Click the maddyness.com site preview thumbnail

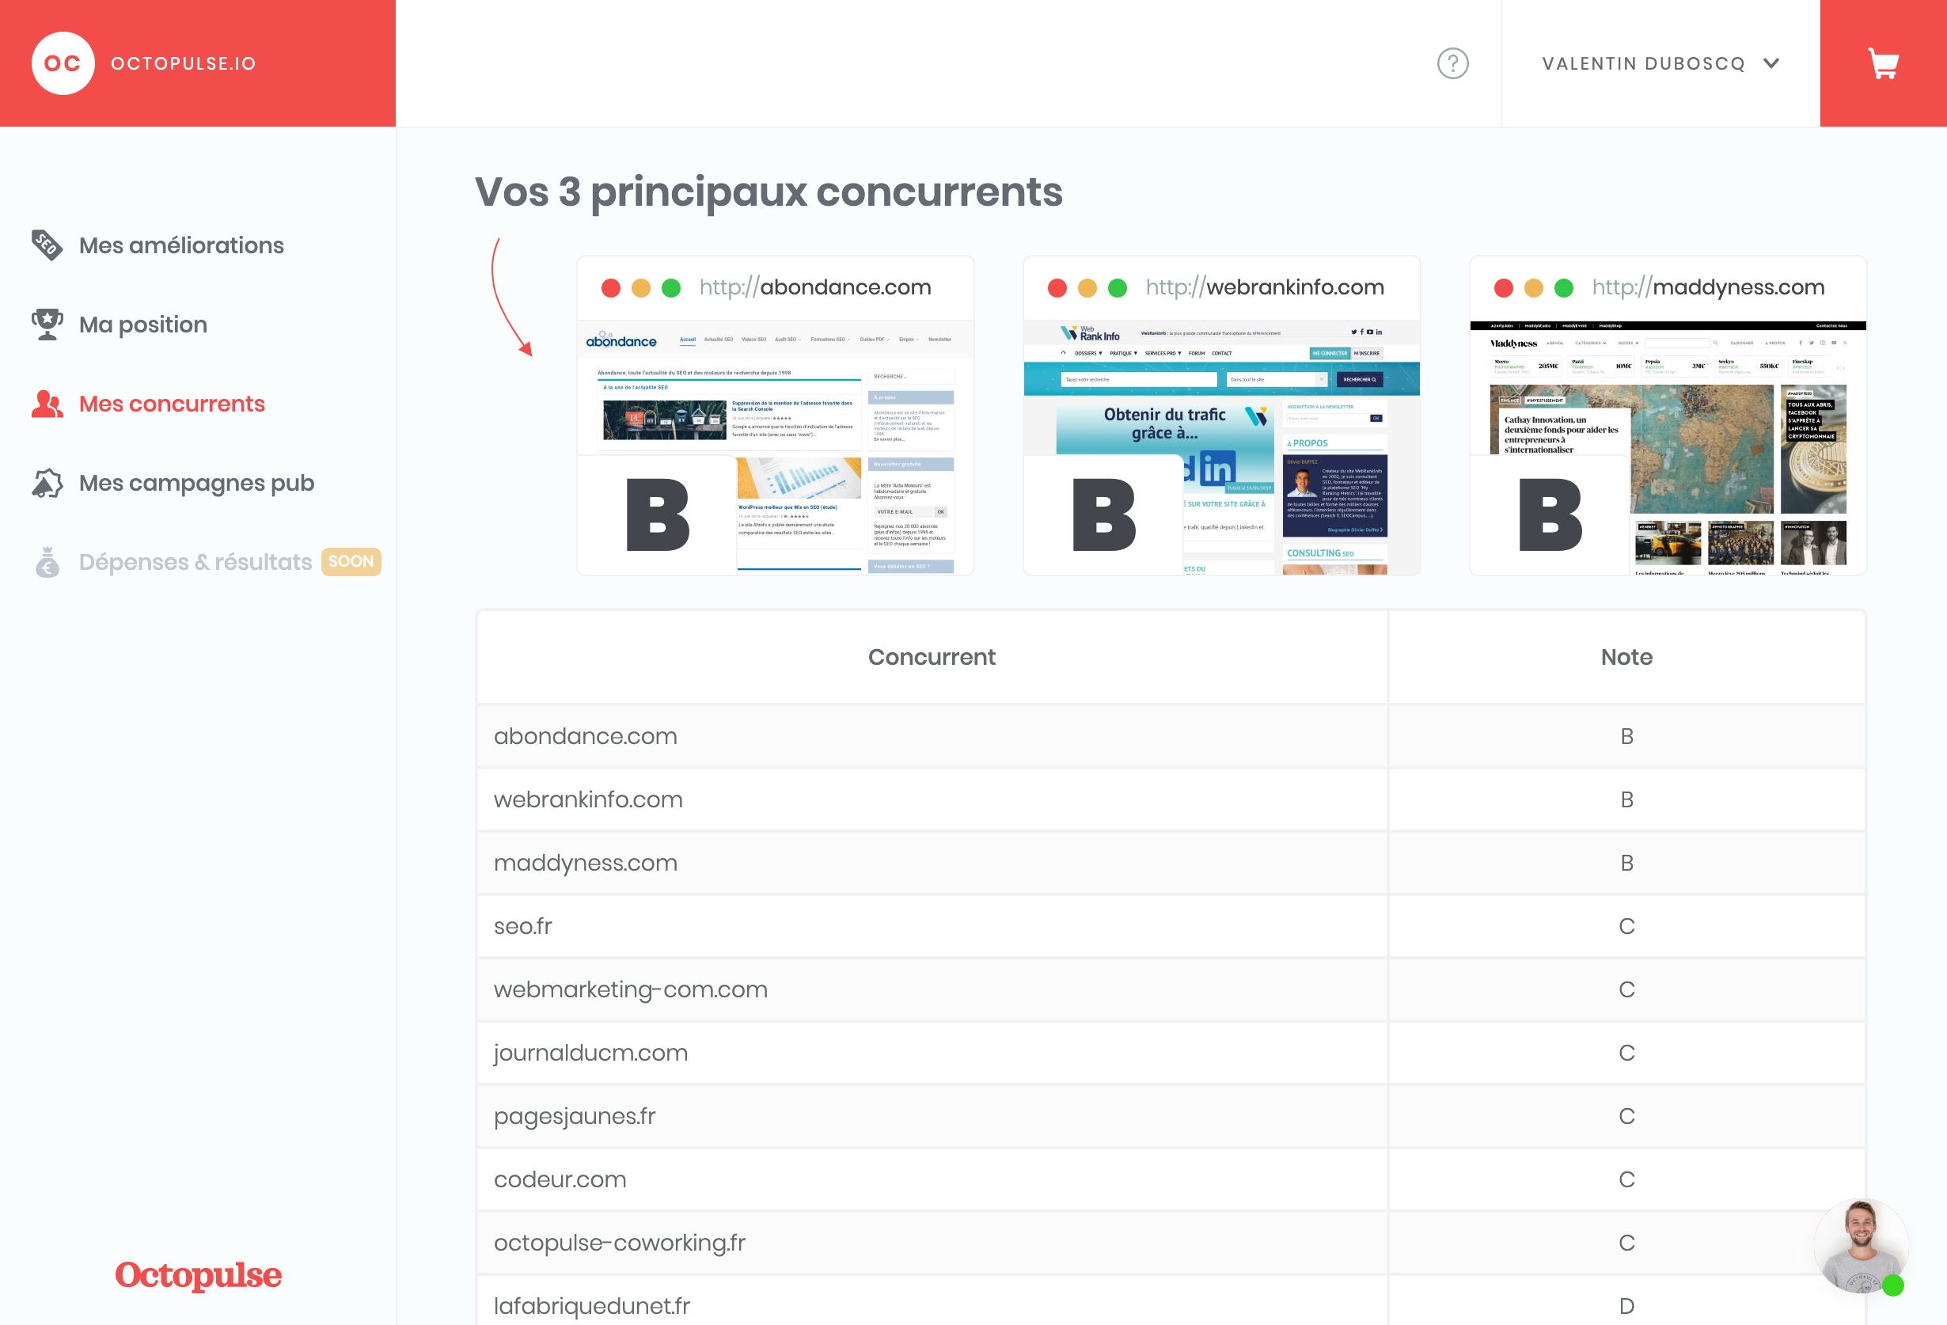click(1668, 448)
